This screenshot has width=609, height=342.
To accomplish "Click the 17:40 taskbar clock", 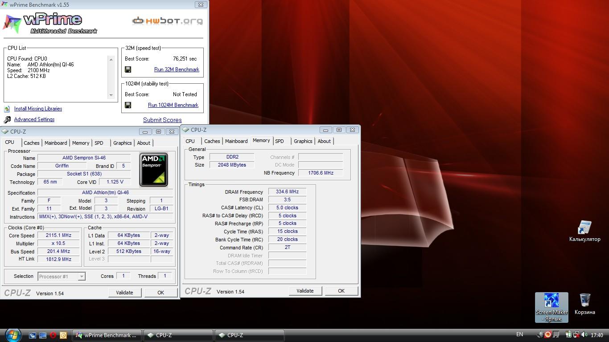I will click(597, 335).
